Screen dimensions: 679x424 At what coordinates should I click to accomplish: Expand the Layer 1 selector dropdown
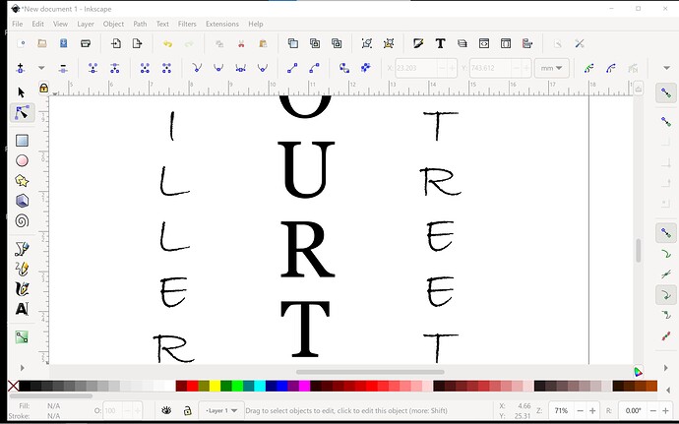(219, 410)
